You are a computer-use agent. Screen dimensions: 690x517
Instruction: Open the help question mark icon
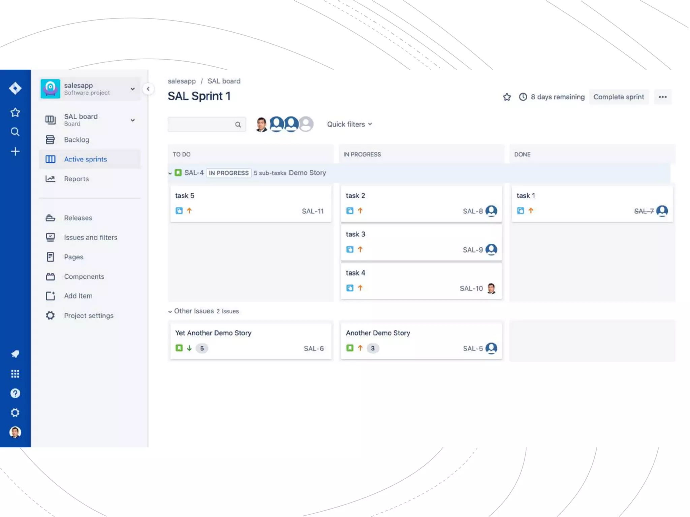tap(15, 393)
